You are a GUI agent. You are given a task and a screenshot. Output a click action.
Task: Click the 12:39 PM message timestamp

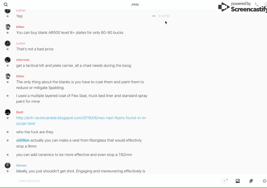click(163, 16)
